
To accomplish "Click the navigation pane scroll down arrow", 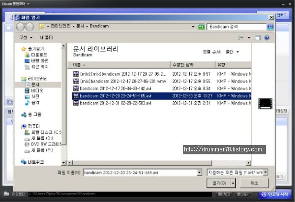I will click(x=63, y=163).
